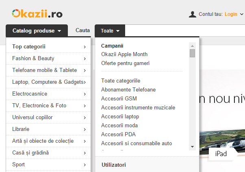Viewport: 245px width, 172px height.
Task: Select Accesorii si consumabile auto option
Action: 137,144
